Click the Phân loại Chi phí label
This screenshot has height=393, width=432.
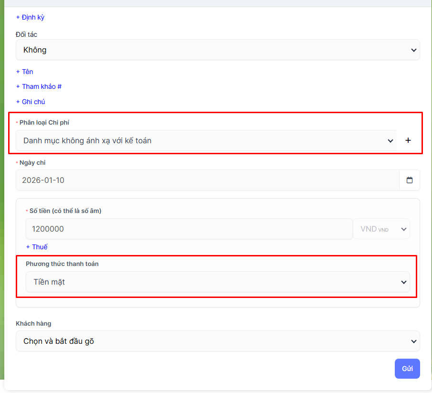click(44, 123)
